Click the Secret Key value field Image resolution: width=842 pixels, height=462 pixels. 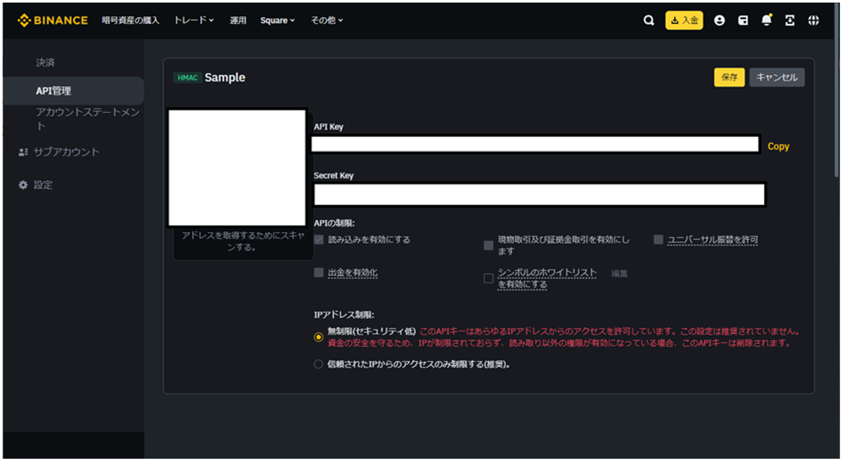[x=539, y=194]
